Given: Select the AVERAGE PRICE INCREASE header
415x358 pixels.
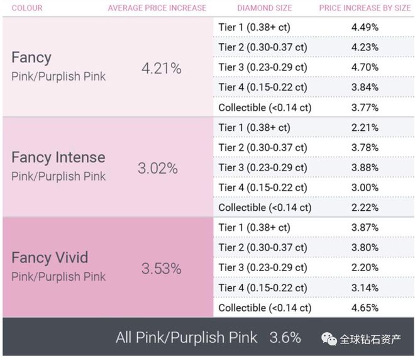Looking at the screenshot, I should tap(157, 8).
